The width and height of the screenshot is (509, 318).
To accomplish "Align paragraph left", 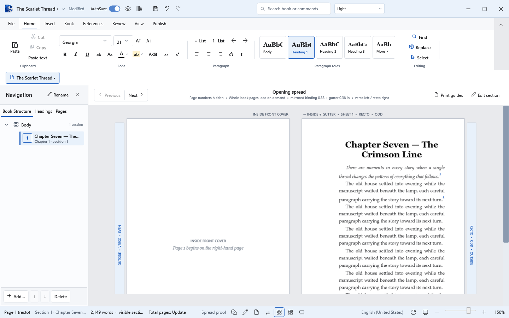I will [197, 54].
